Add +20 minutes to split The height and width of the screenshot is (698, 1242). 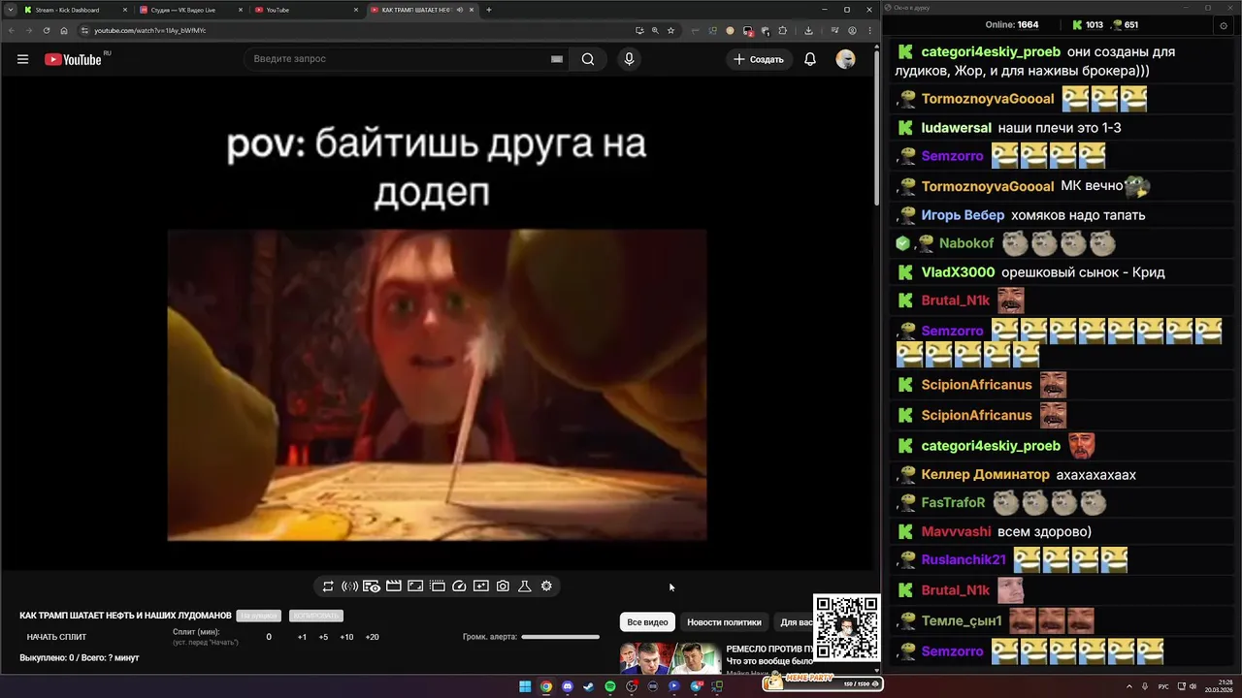pyautogui.click(x=372, y=637)
